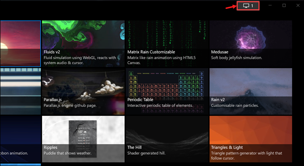Click 'Shader generated hill.' description
Screen dimensions: 304x166
point(146,153)
